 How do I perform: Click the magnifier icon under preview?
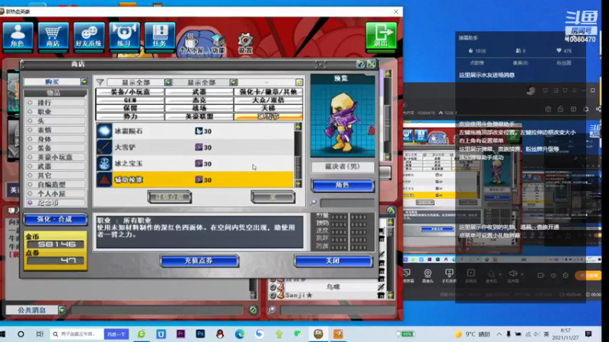[314, 202]
